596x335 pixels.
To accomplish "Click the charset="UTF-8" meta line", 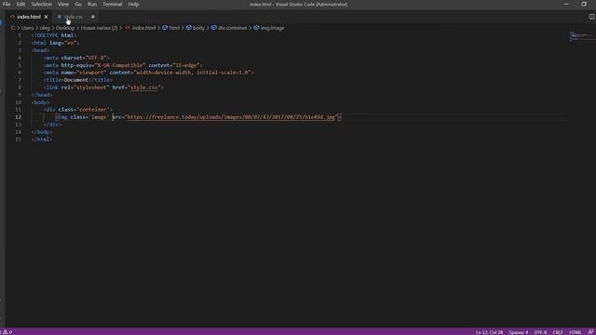I will [76, 58].
